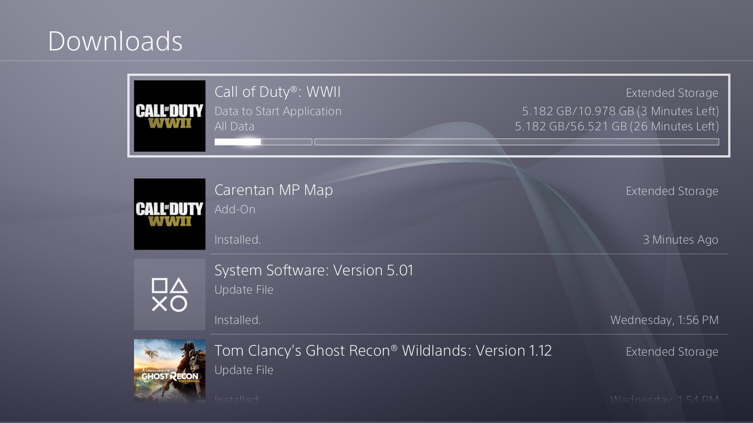
Task: Click the 'Wednesday, 1:56 PM' timestamp
Action: (665, 320)
